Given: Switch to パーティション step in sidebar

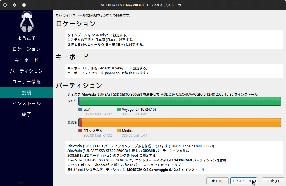Looking at the screenshot, I should click(27, 71).
